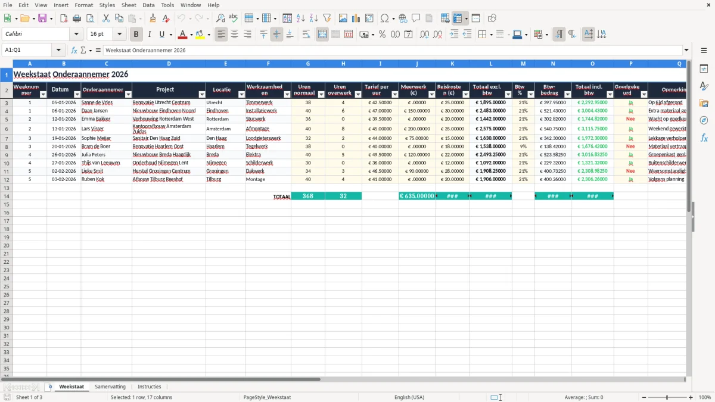The height and width of the screenshot is (402, 715).
Task: Click the formula input field
Action: (392, 50)
